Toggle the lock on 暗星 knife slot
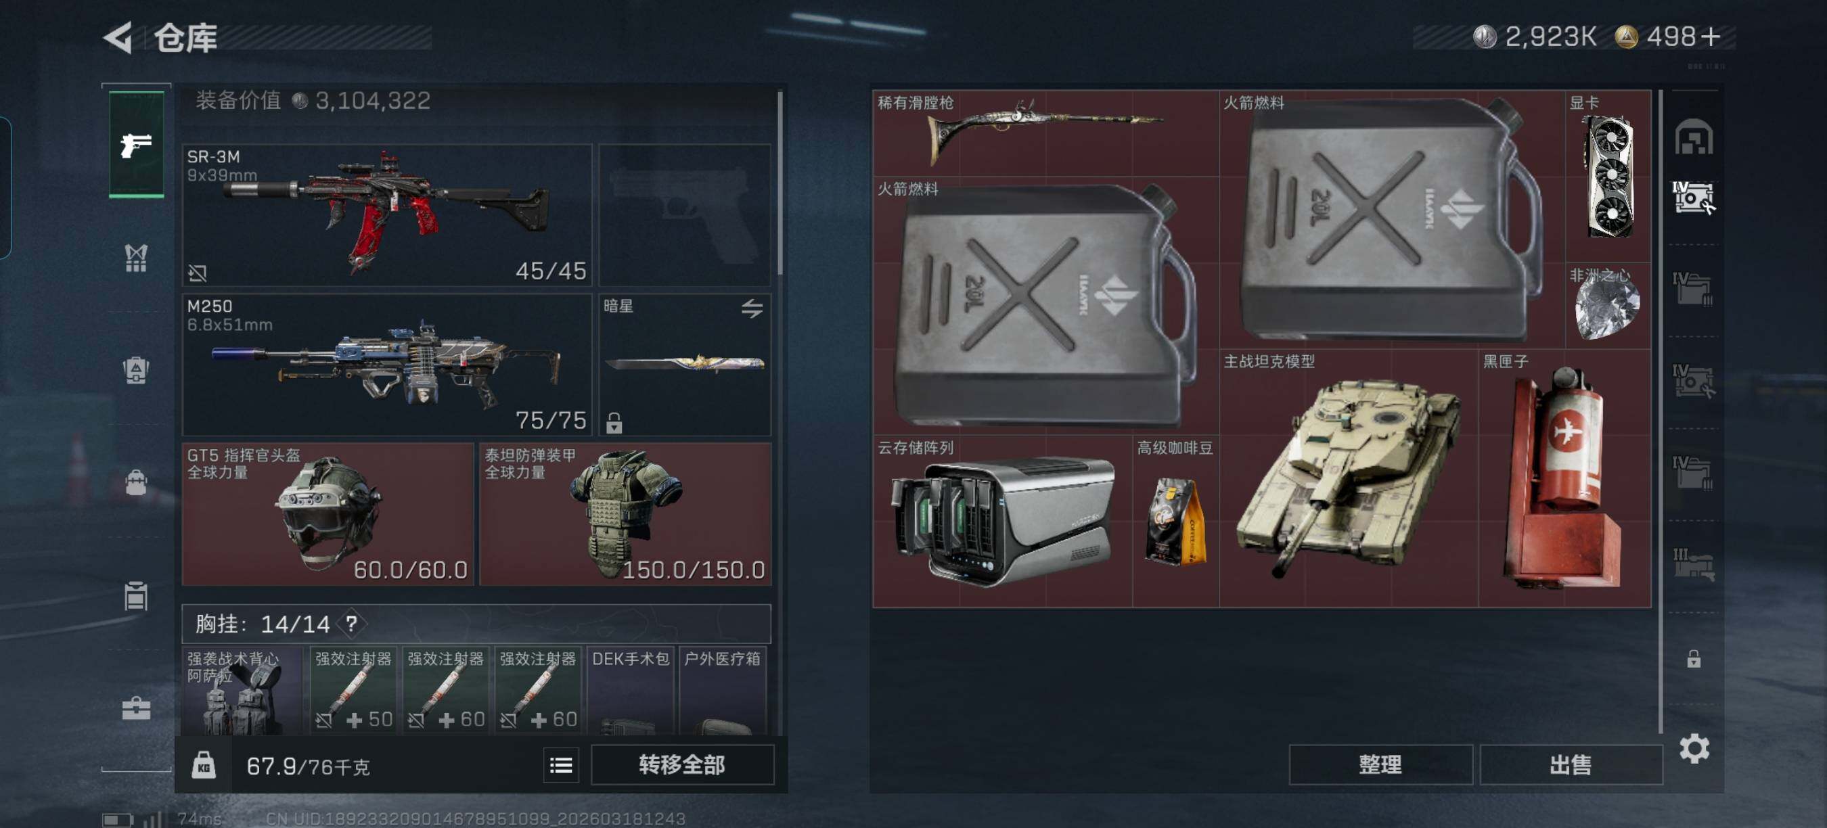This screenshot has width=1827, height=828. tap(614, 423)
